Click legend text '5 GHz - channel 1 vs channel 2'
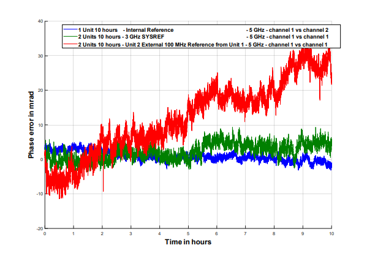This screenshot has height=256, width=386. click(287, 30)
